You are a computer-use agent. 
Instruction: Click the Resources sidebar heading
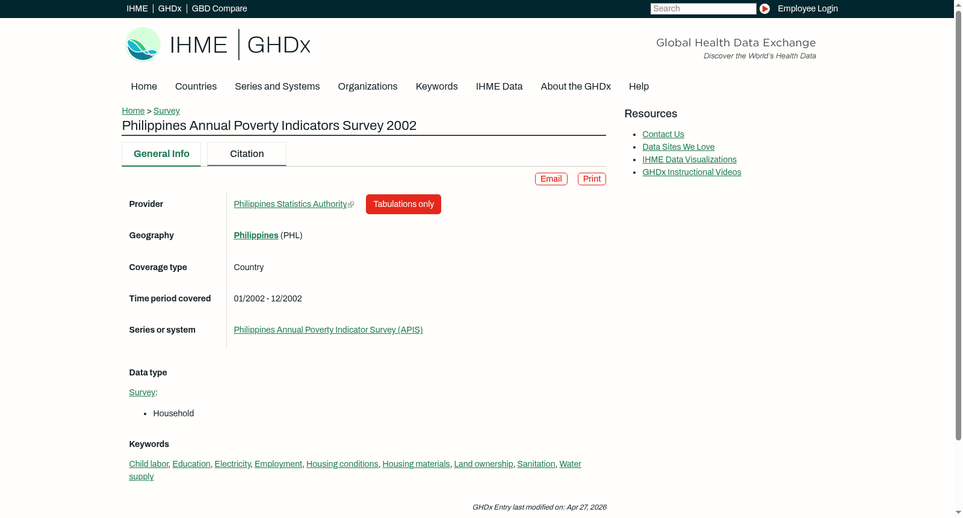point(651,114)
